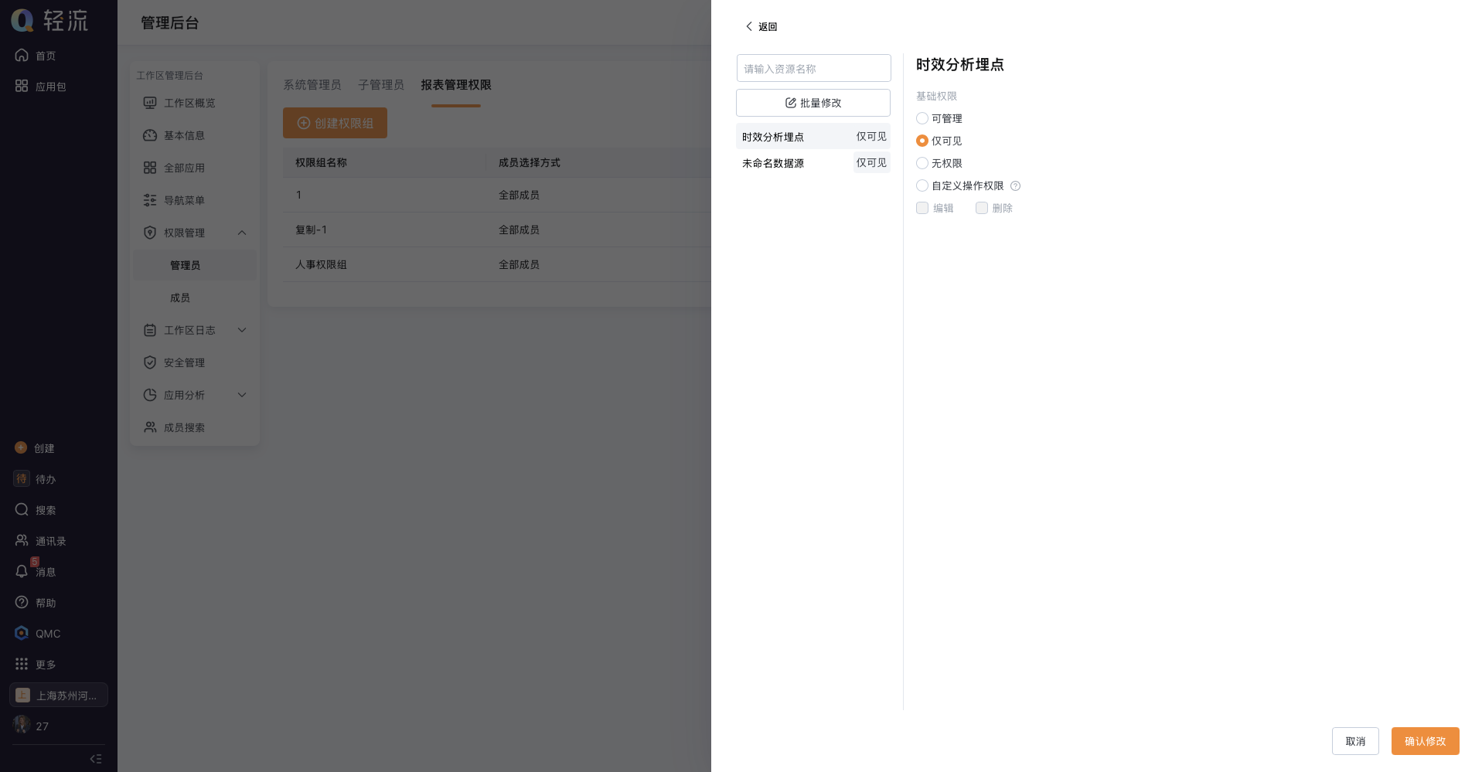
Task: Click the 确认修改 button
Action: coord(1425,741)
